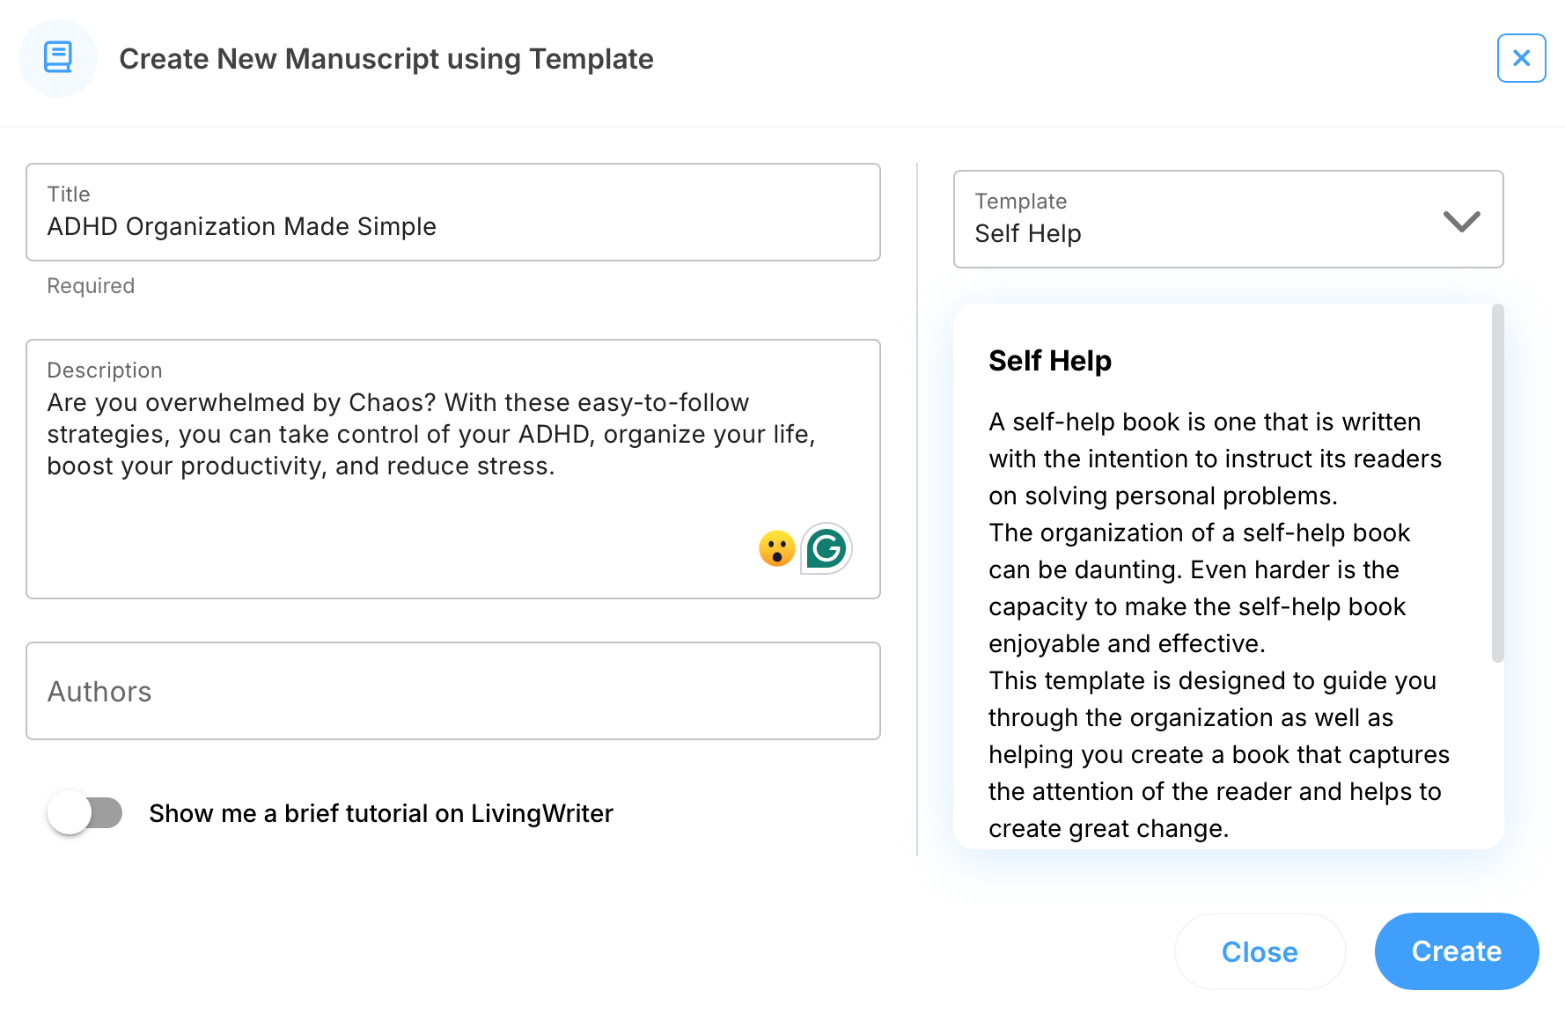Click the template preview scrollbar
Viewport: 1565px width, 1035px height.
(x=1497, y=482)
